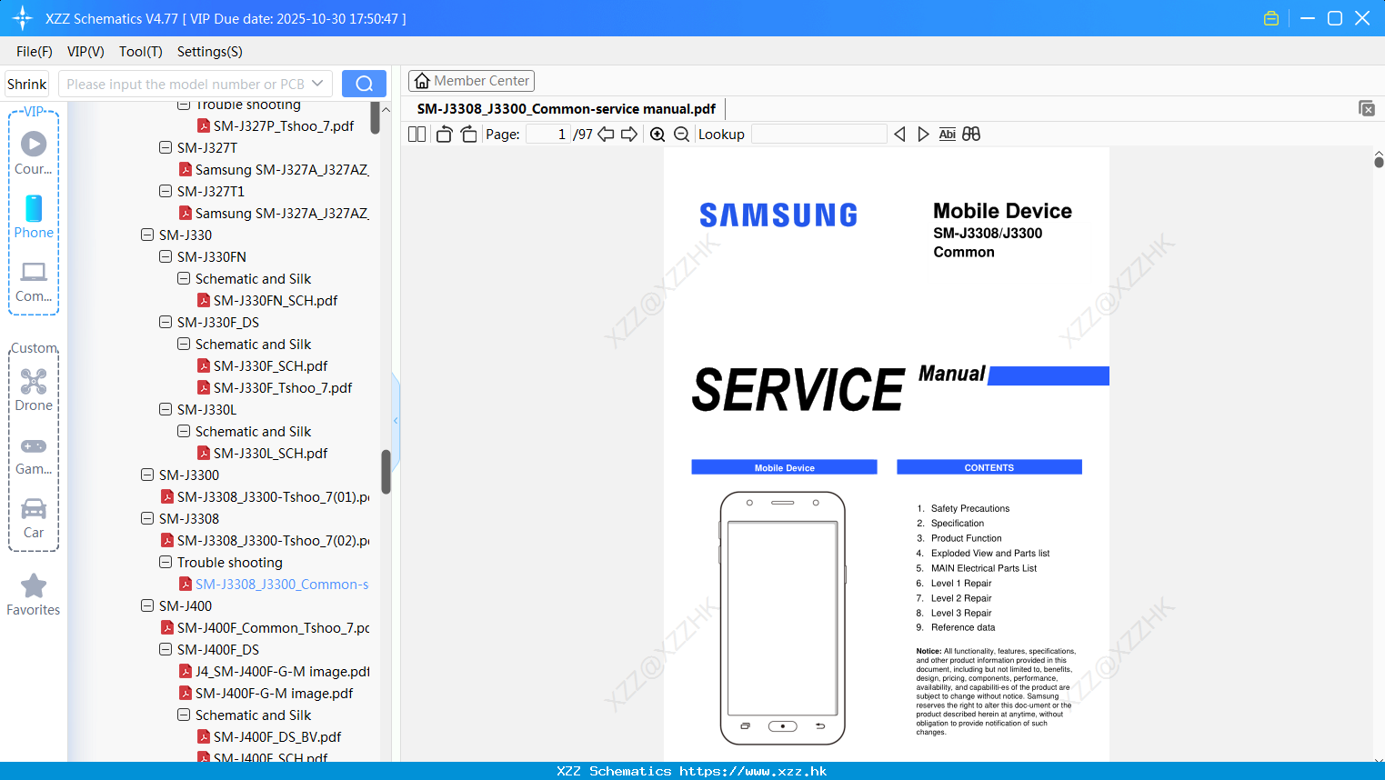The width and height of the screenshot is (1385, 780).
Task: Collapse Schematic and Silk under SM-J330L
Action: point(184,431)
